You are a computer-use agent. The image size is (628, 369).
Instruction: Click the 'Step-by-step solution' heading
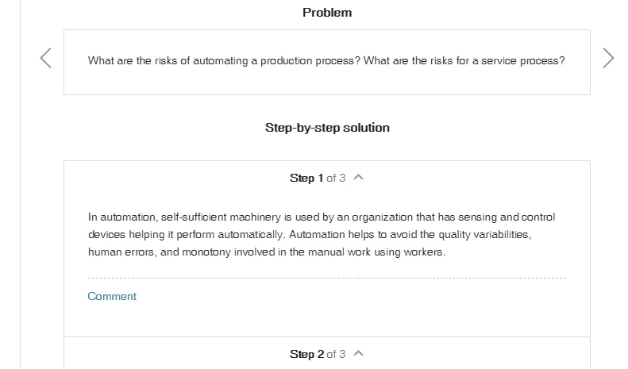point(327,128)
